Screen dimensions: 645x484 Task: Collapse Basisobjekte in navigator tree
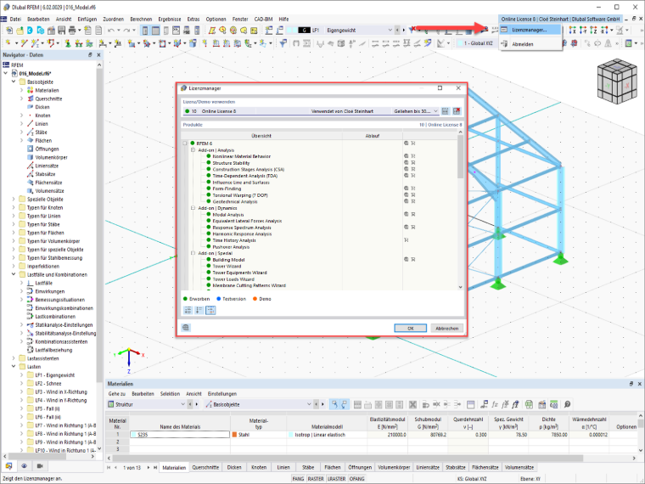(14, 82)
